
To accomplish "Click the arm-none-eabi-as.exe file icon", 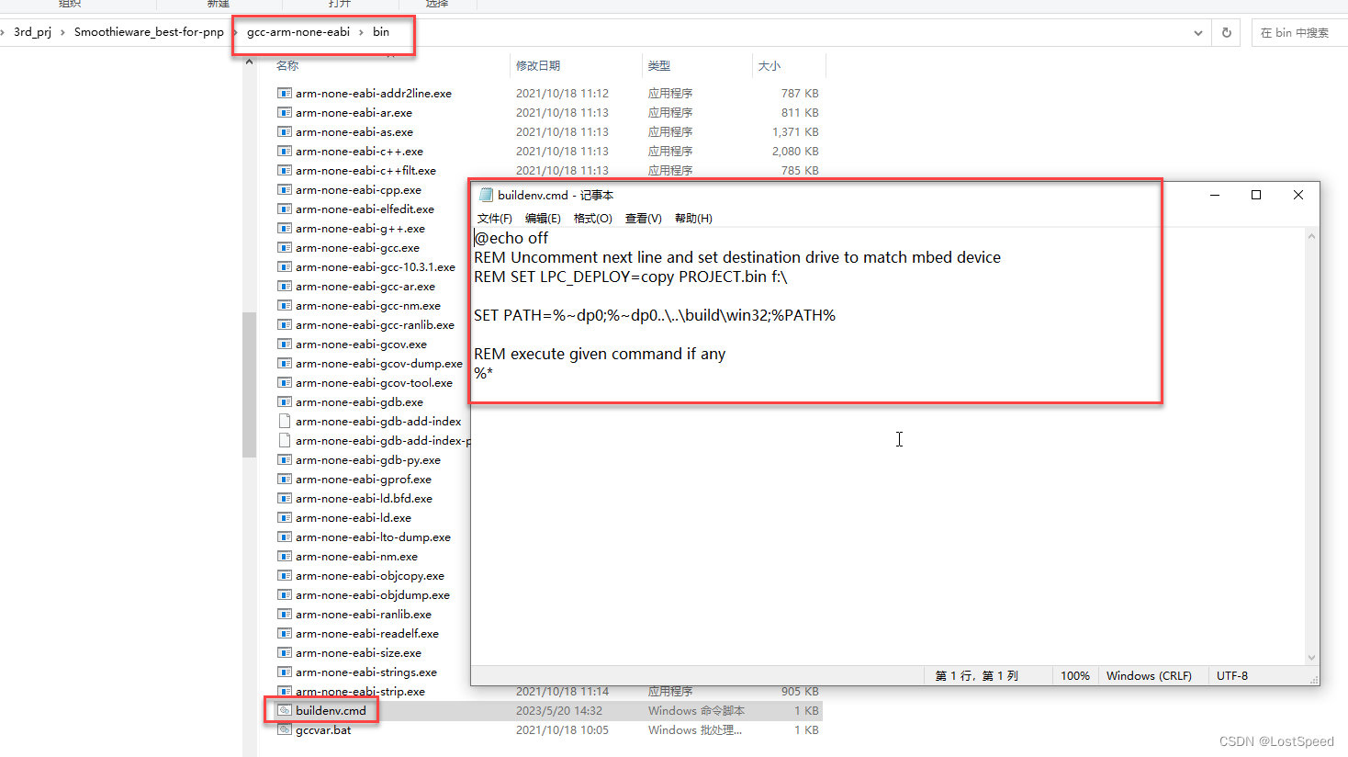I will (x=285, y=131).
